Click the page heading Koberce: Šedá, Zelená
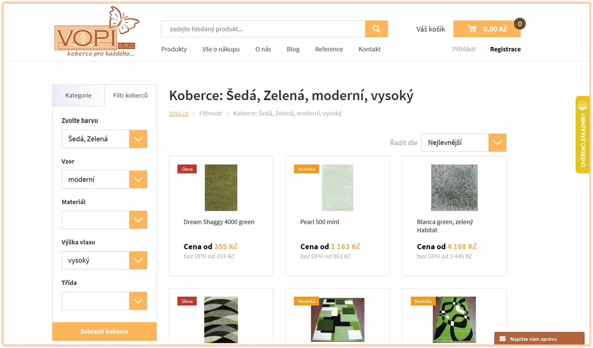This screenshot has height=348, width=593. click(x=291, y=96)
